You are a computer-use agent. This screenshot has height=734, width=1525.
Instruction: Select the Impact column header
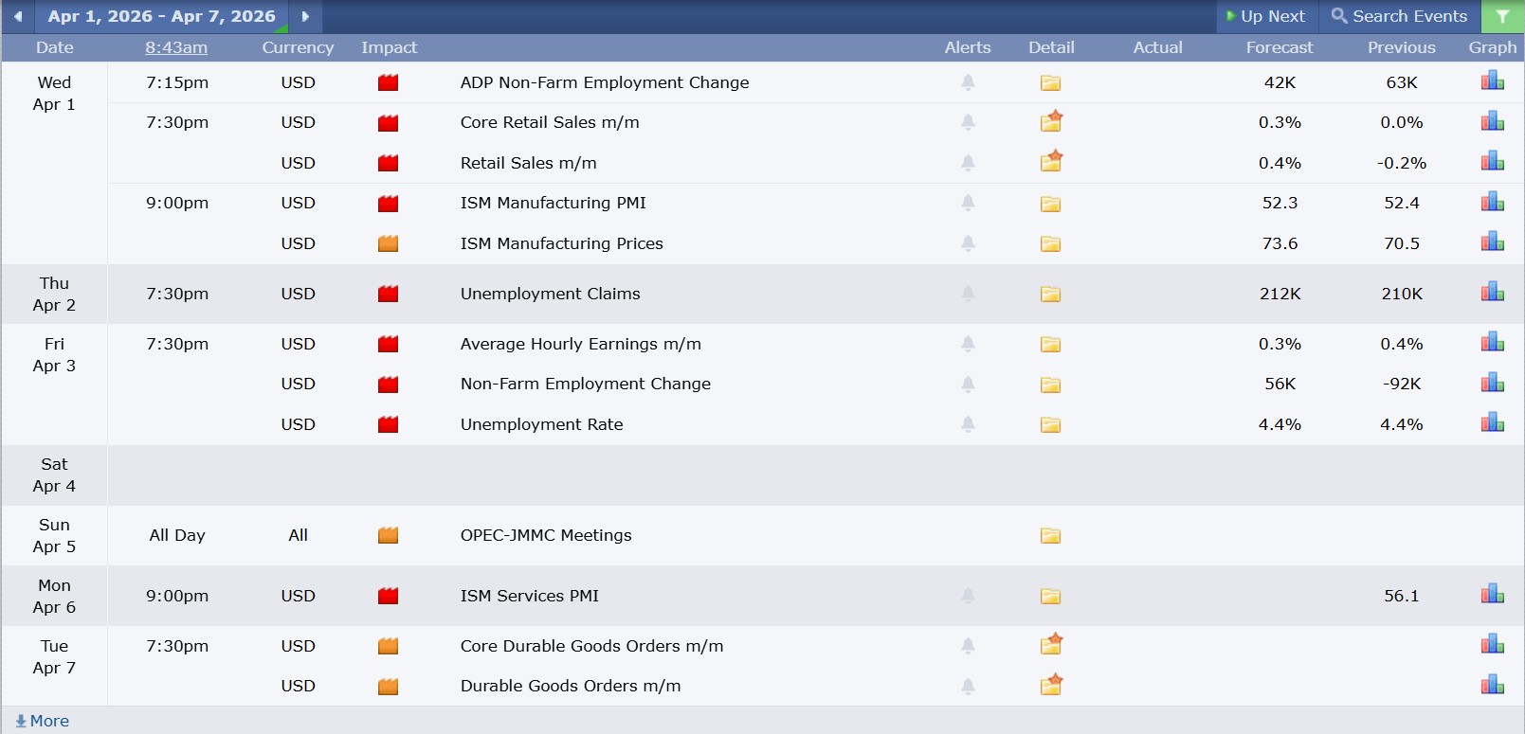[389, 47]
